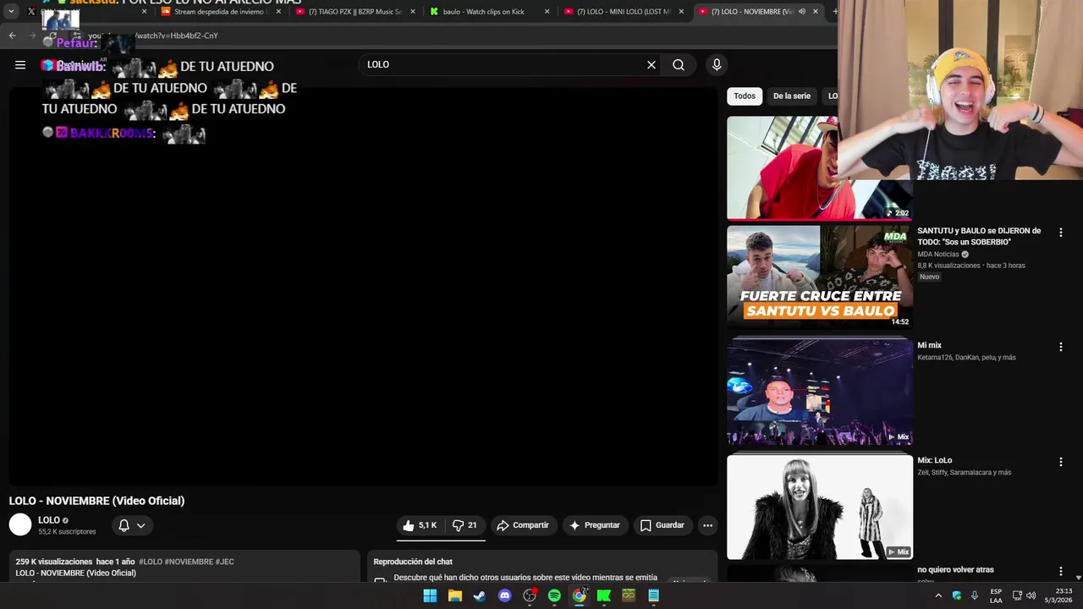Open Windows Security tray icon

[957, 595]
